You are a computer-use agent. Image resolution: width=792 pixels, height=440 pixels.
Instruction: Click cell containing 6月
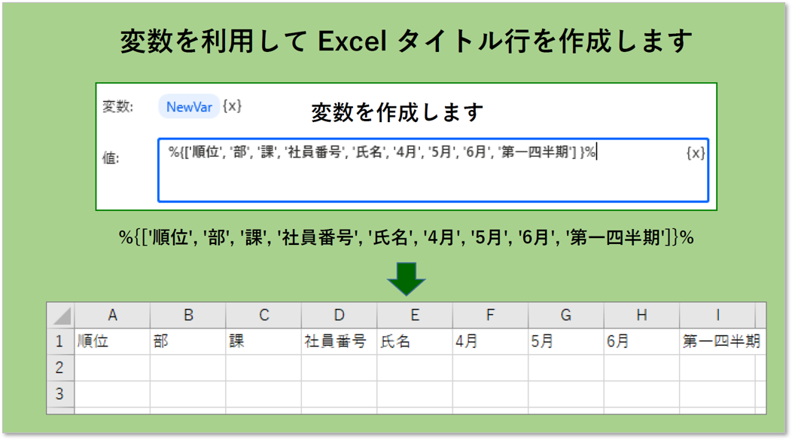[x=641, y=341]
